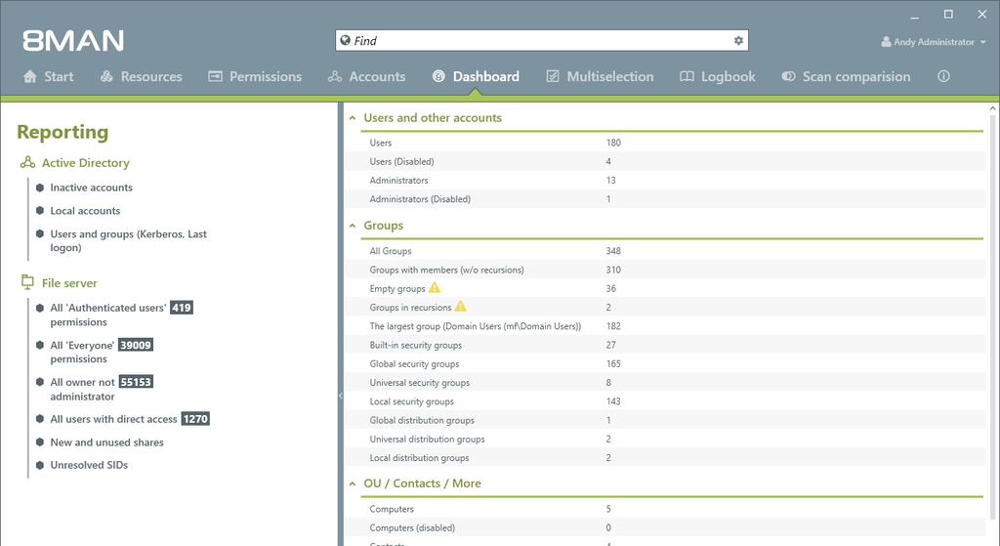The width and height of the screenshot is (1000, 546).
Task: Open the Unresolved SIDs report
Action: tap(89, 465)
